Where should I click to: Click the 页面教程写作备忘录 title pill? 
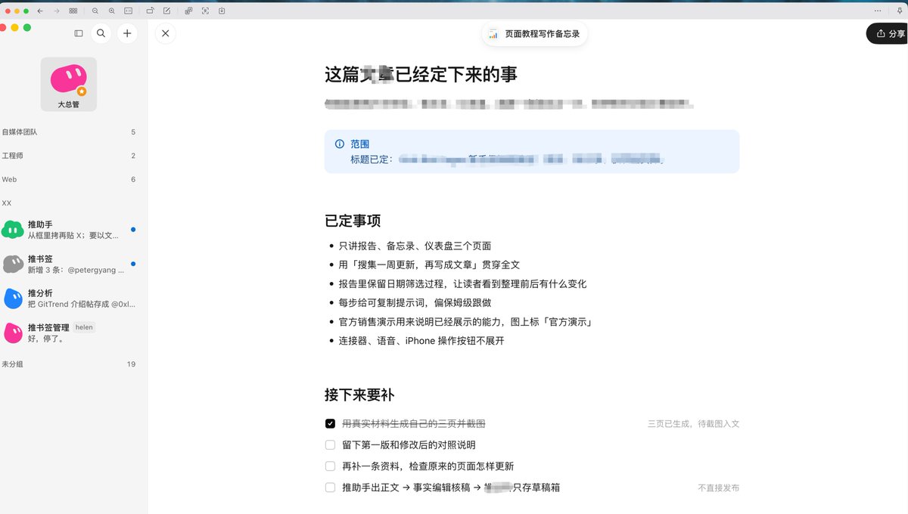tap(535, 33)
